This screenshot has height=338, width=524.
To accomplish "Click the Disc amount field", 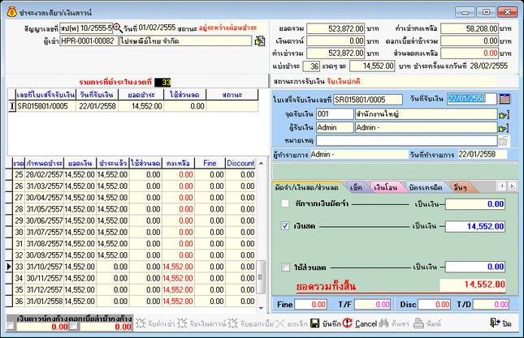I will coord(434,304).
